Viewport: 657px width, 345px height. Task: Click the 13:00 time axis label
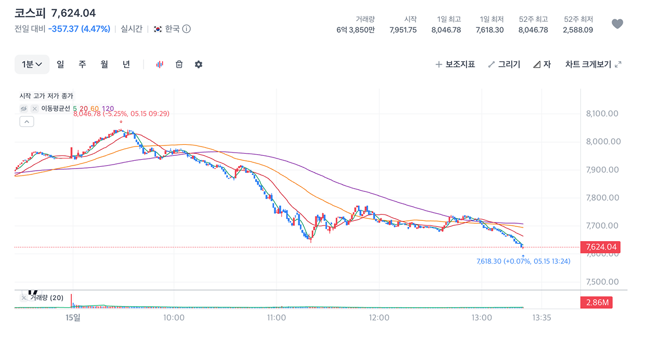481,317
